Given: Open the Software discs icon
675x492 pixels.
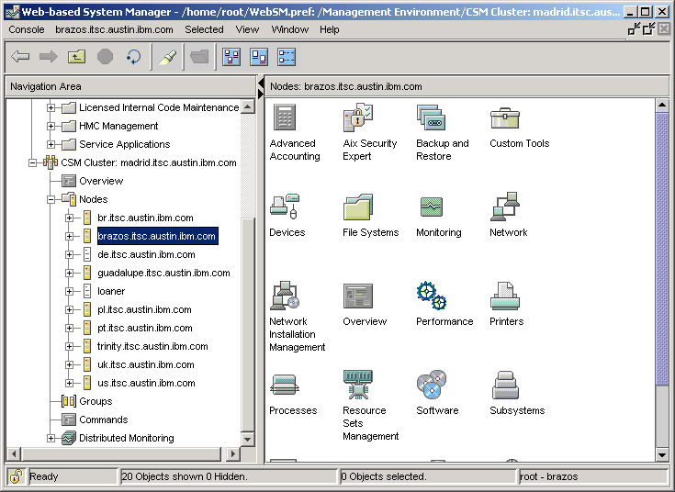Looking at the screenshot, I should [x=432, y=385].
